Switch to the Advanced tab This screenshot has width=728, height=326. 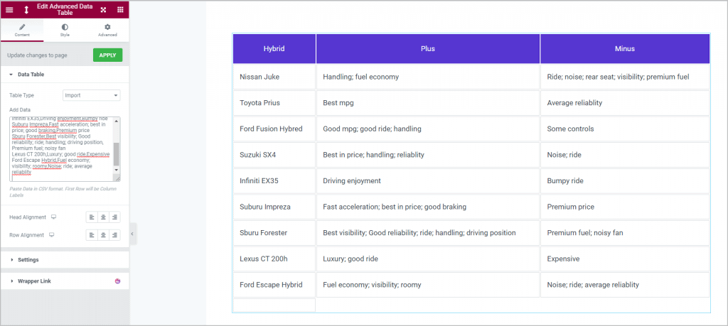pyautogui.click(x=107, y=30)
